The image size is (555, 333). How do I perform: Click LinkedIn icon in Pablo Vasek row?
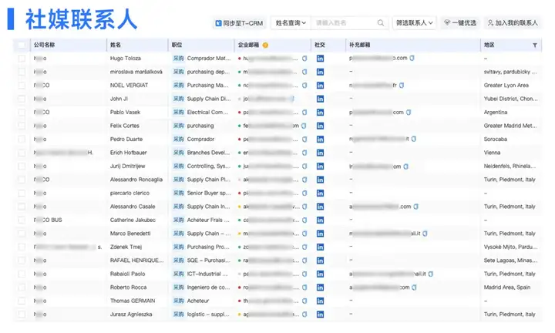pyautogui.click(x=320, y=112)
